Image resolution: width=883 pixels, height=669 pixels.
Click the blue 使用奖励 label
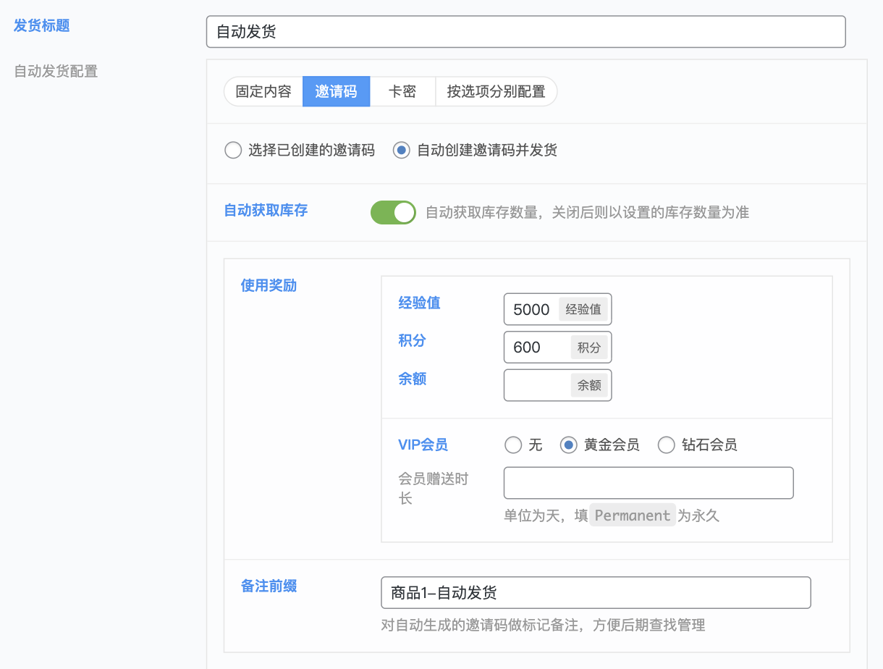pos(269,285)
